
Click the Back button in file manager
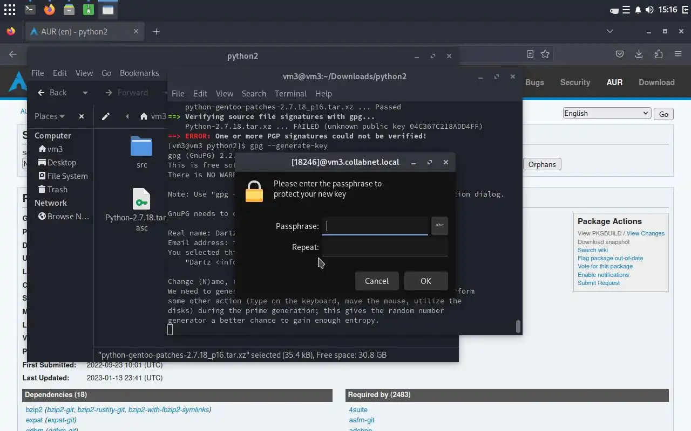click(53, 93)
